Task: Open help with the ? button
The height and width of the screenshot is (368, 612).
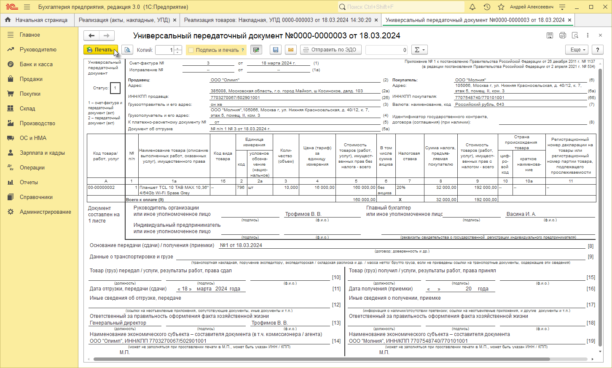Action: pos(597,50)
